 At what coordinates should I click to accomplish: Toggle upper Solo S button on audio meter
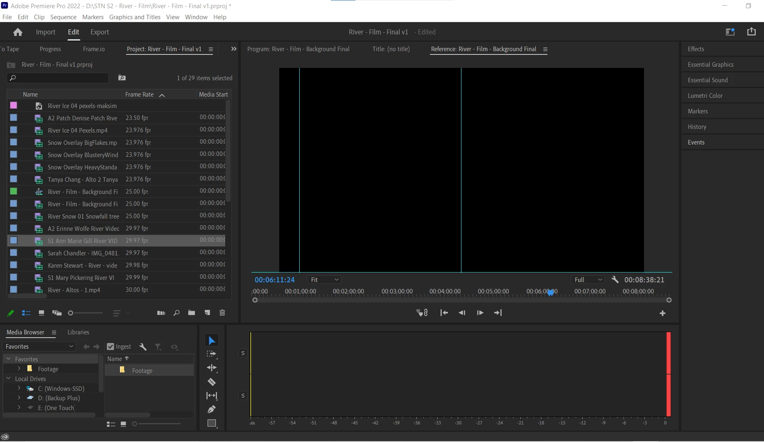pyautogui.click(x=243, y=353)
